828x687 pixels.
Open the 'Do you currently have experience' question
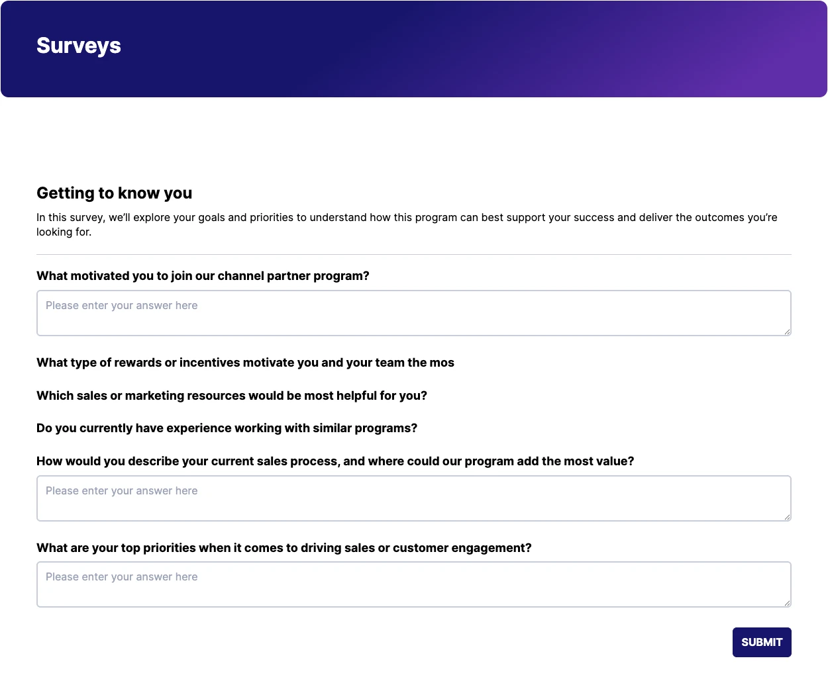[227, 428]
